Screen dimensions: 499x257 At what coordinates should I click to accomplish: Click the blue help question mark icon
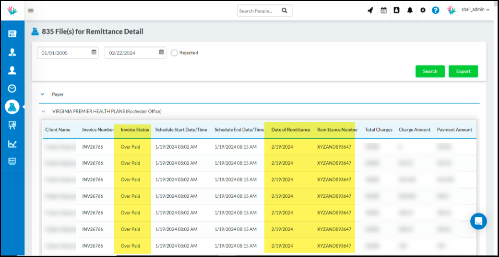[436, 11]
